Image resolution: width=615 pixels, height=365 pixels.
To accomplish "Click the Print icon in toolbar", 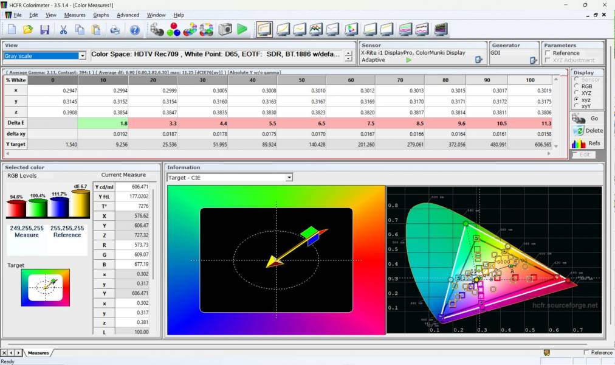I will 115,29.
